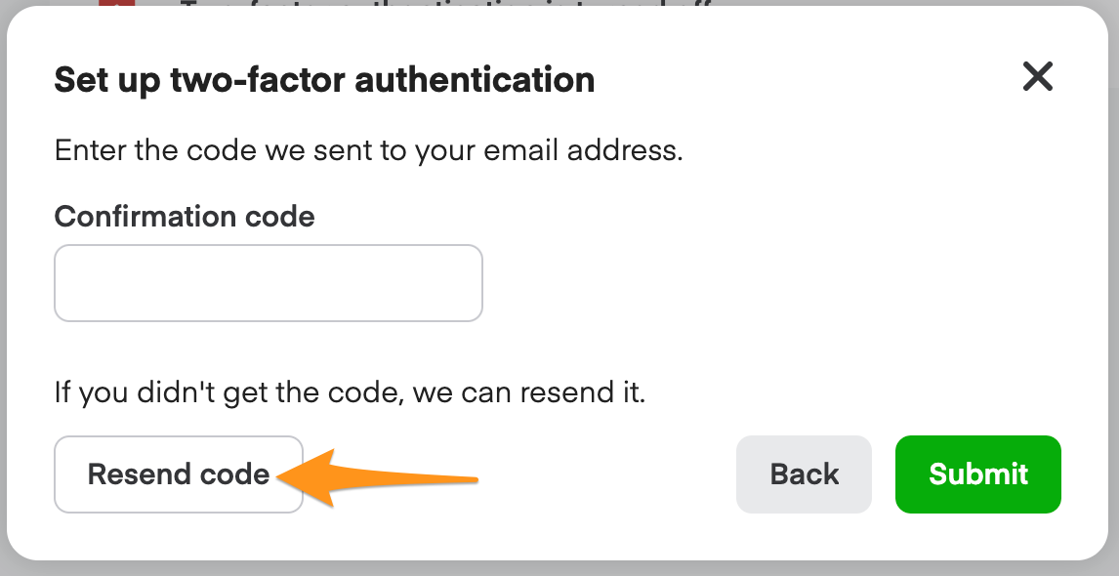Click the Set up two-factor authentication title
Image resolution: width=1119 pixels, height=576 pixels.
[324, 80]
